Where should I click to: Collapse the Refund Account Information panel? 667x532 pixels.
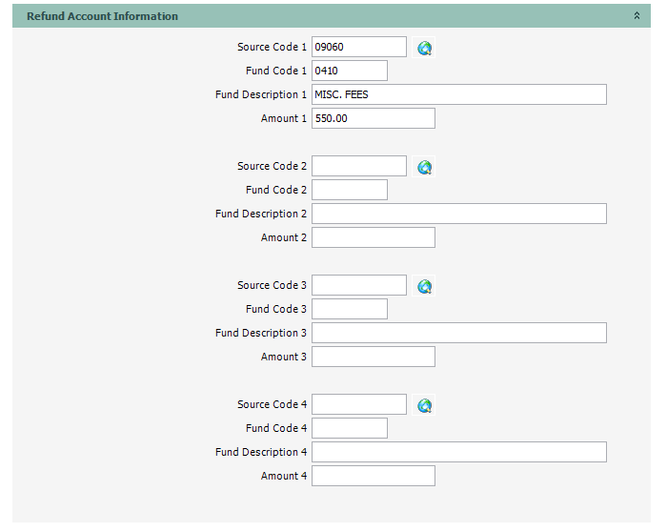click(x=637, y=16)
